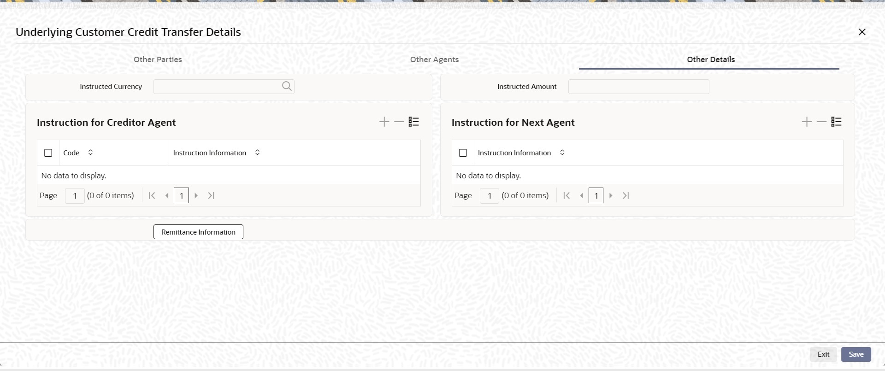Sort Creditor Agent Instruction Information column
Screen dimensions: 885x371
coord(257,153)
